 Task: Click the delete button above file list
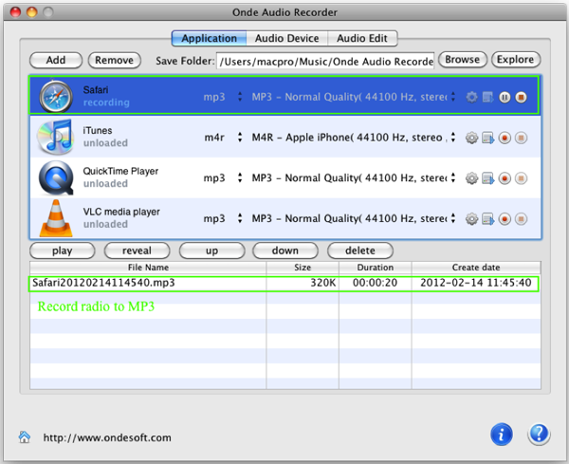tap(359, 251)
